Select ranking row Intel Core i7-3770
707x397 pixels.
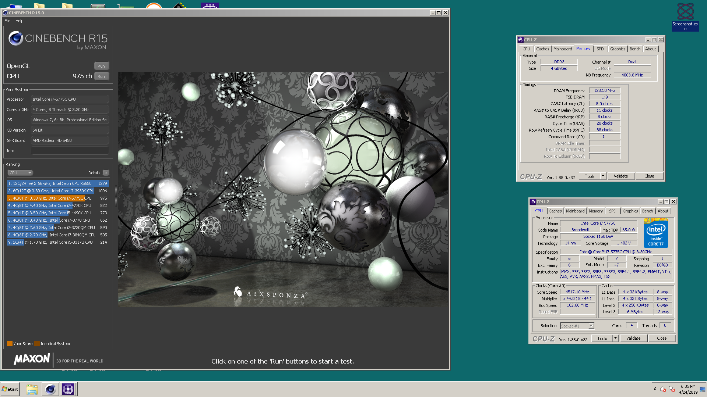pyautogui.click(x=58, y=220)
